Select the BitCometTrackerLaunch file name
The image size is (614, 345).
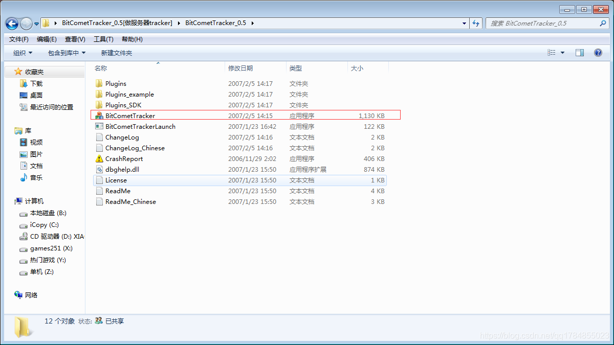pyautogui.click(x=140, y=126)
